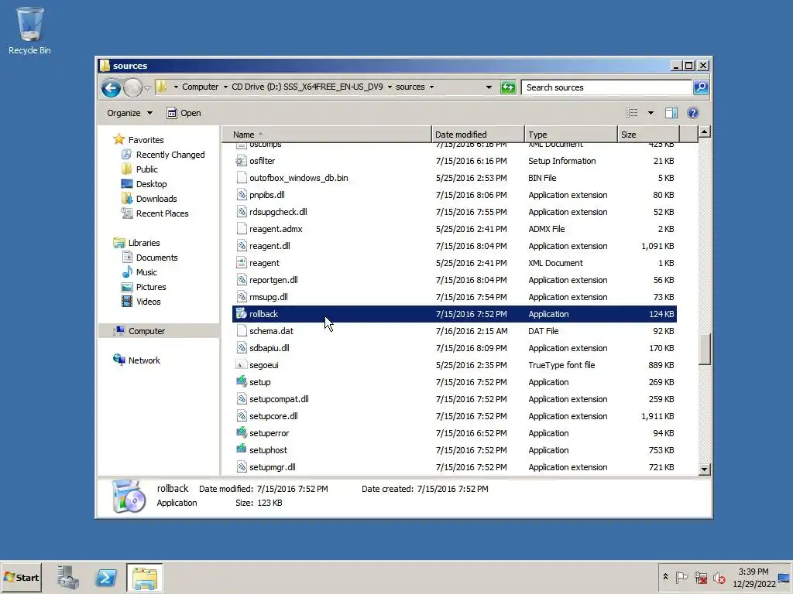Viewport: 793px width, 594px height.
Task: Select the setup application icon
Action: (x=242, y=382)
